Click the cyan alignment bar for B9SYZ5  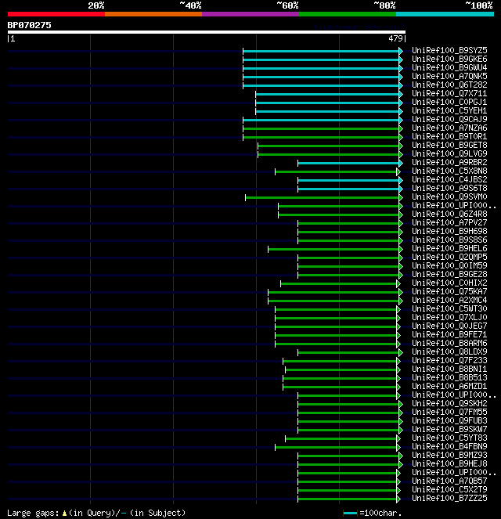[321, 51]
